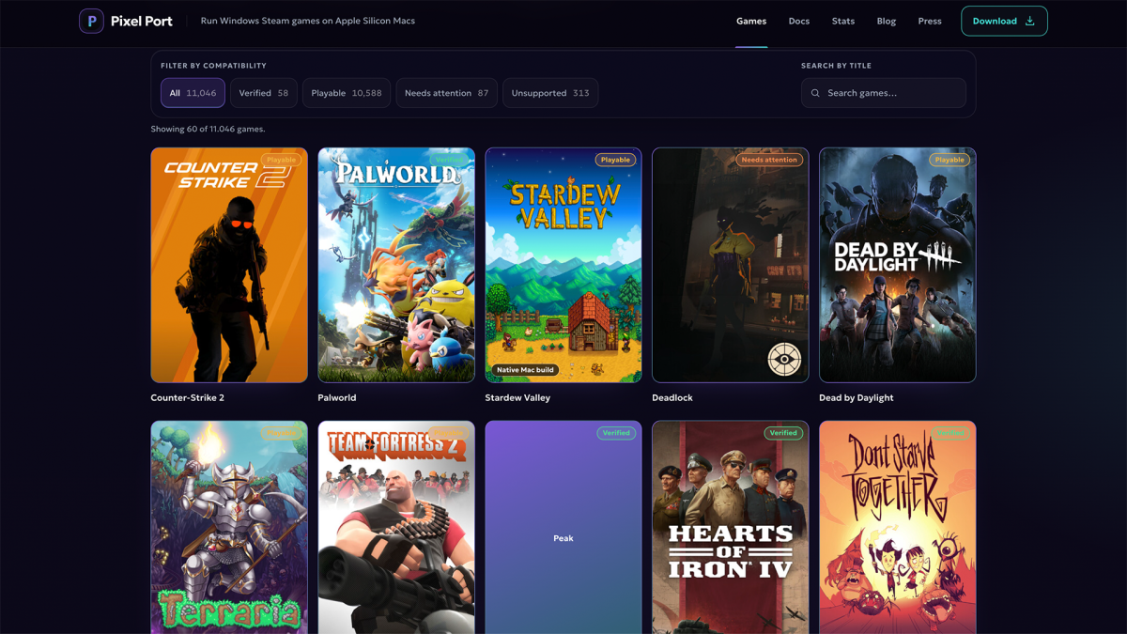Click the Deadlock title text
The height and width of the screenshot is (634, 1127).
[x=672, y=397]
